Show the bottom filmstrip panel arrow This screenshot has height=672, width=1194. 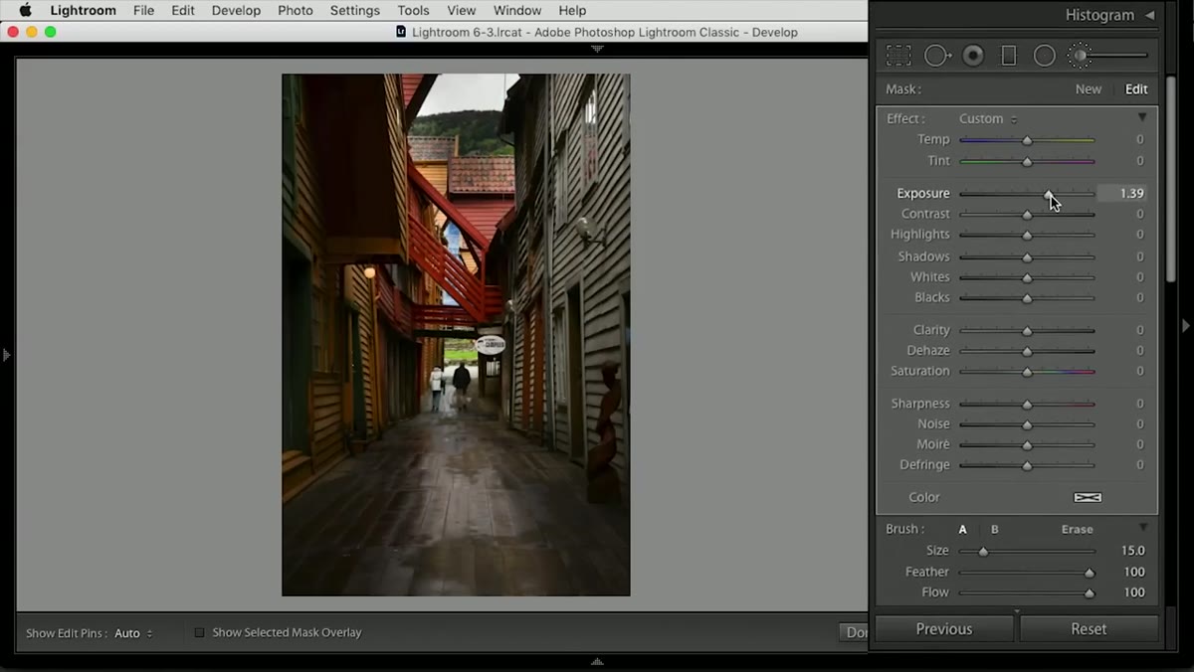pos(597,661)
